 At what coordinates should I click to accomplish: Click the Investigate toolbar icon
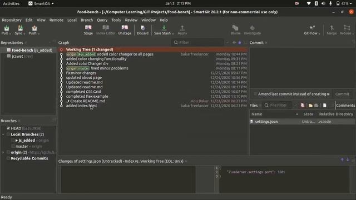click(x=252, y=28)
